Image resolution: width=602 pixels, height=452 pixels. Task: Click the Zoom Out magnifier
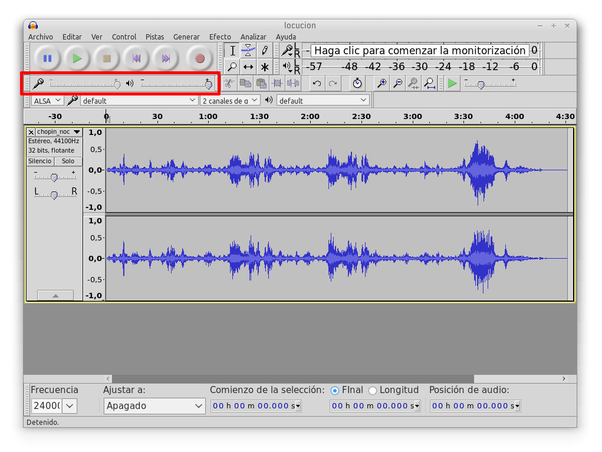click(398, 83)
